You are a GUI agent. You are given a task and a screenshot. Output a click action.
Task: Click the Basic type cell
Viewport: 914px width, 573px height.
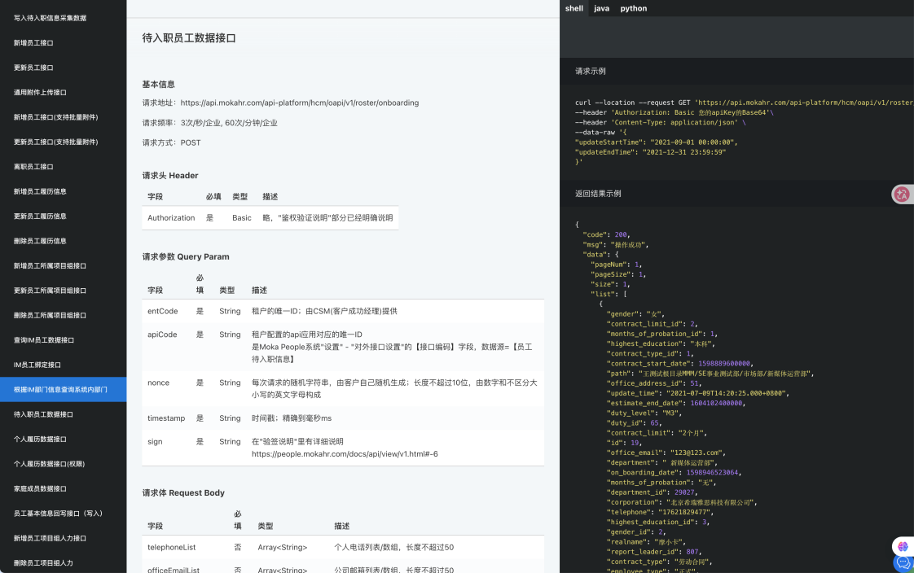point(242,218)
